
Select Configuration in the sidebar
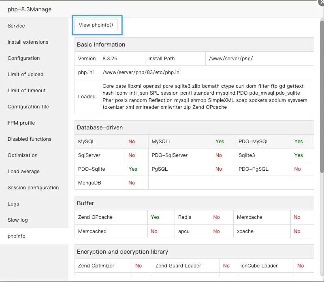click(x=24, y=58)
